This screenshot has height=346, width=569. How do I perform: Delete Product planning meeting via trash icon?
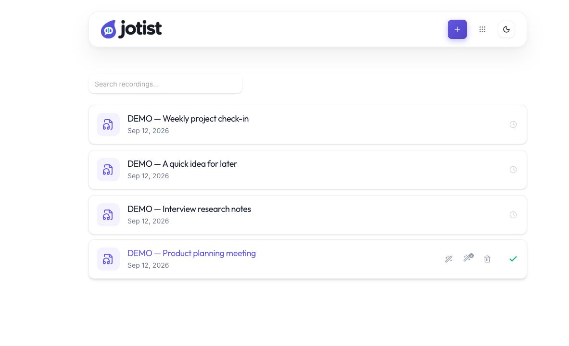tap(487, 259)
